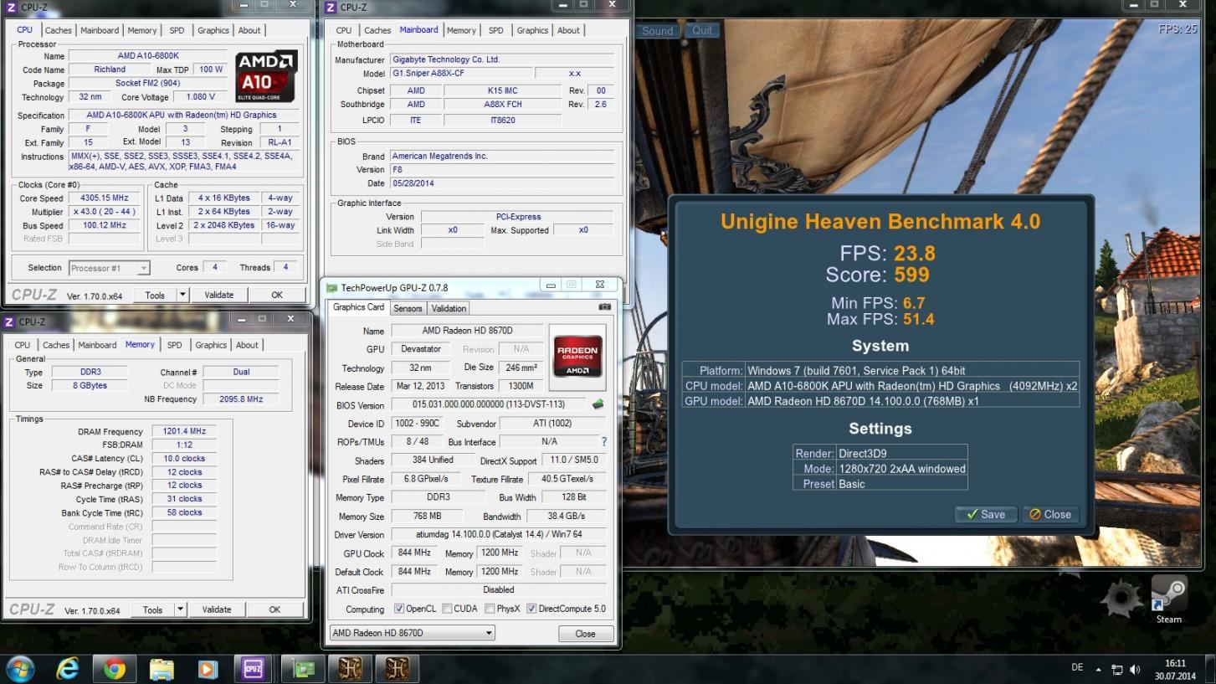This screenshot has height=684, width=1216.
Task: Click Validate in CPU-Z CPU window
Action: point(219,295)
